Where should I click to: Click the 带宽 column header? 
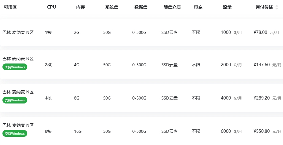pyautogui.click(x=198, y=7)
